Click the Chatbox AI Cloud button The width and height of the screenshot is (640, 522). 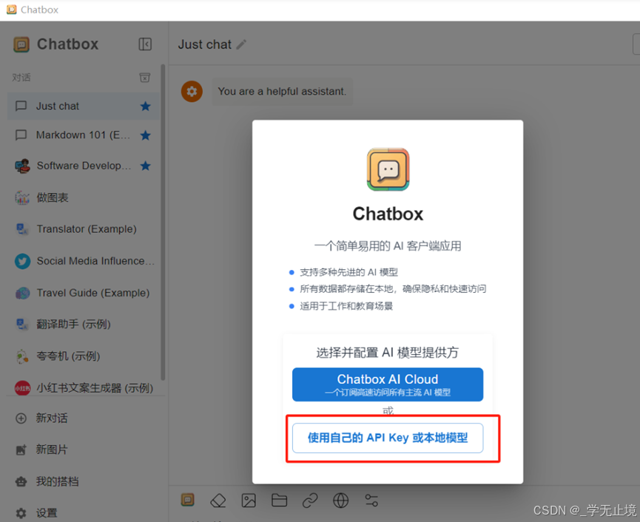click(388, 384)
